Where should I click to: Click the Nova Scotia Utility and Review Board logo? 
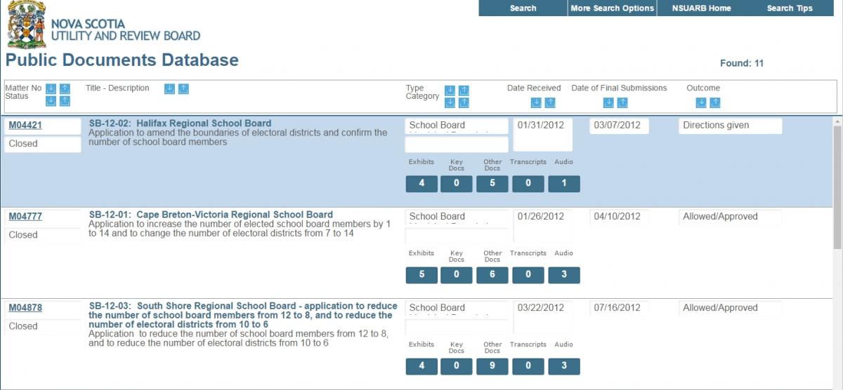pos(104,25)
